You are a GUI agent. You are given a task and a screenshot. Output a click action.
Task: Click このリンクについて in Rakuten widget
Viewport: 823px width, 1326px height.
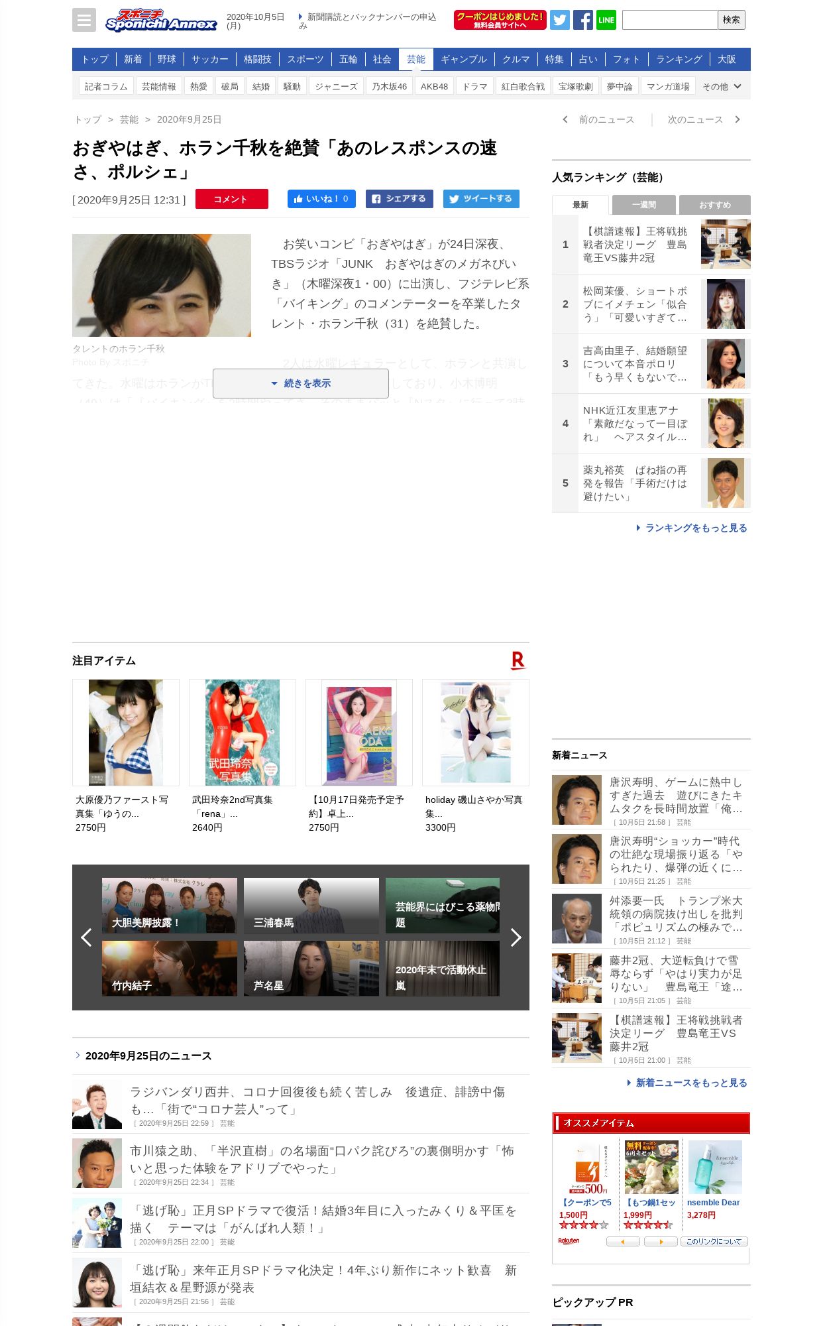714,1241
